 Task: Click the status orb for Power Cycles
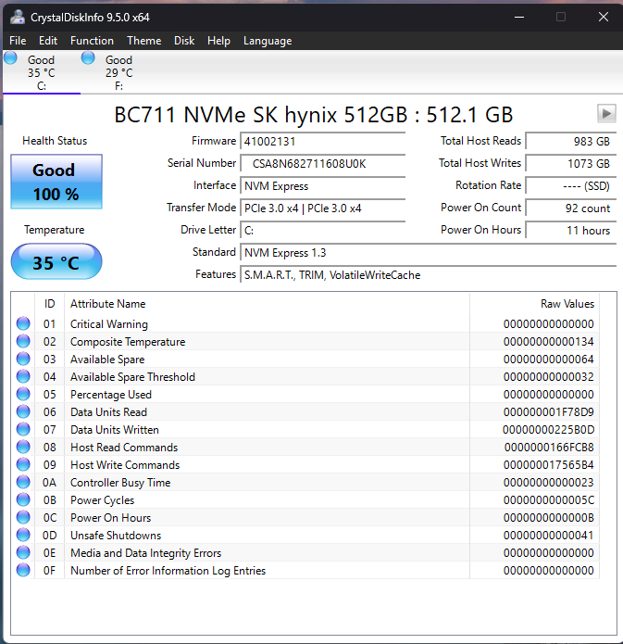(23, 499)
